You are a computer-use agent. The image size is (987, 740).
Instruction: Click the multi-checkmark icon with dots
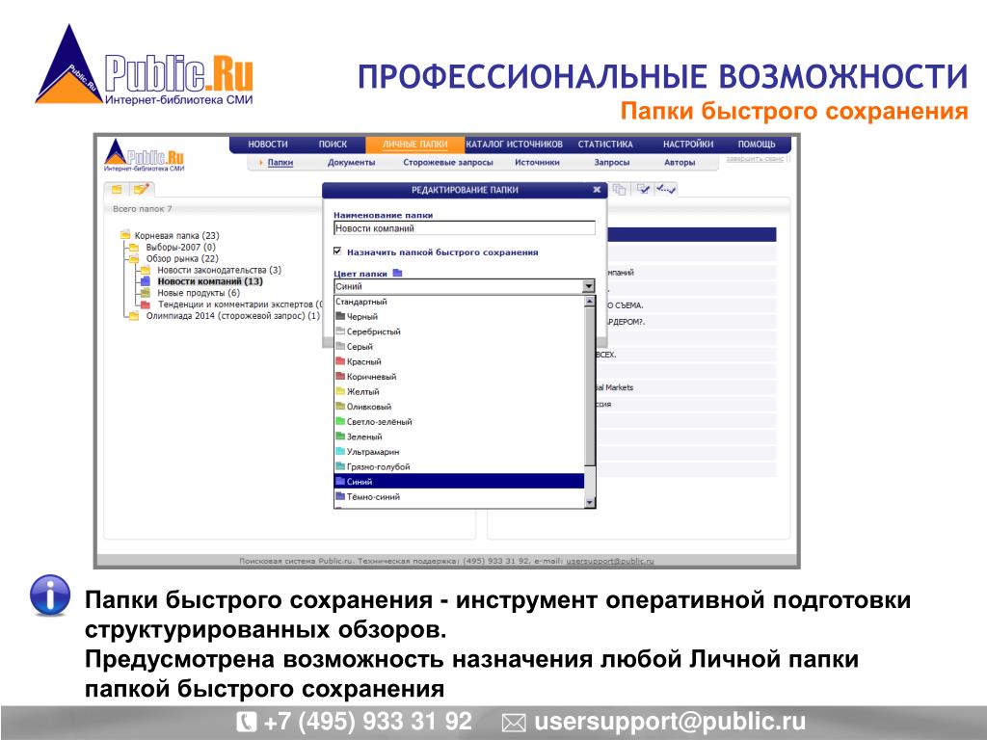click(x=665, y=188)
